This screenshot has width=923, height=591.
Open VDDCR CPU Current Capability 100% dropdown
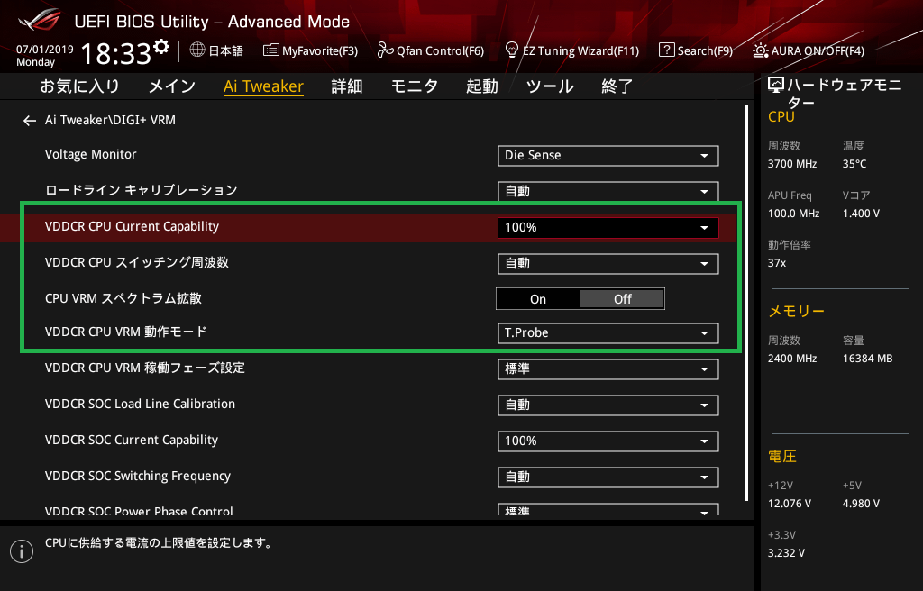pyautogui.click(x=608, y=227)
